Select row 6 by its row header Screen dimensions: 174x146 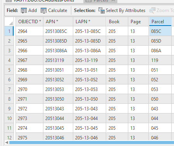tap(9, 79)
